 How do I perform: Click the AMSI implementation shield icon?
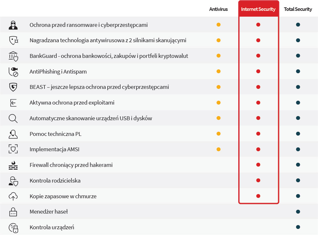[x=13, y=149]
